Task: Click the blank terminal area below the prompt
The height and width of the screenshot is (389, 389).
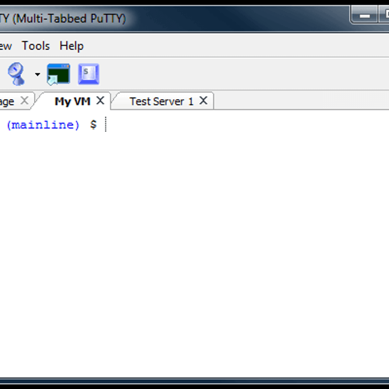Action: coord(194,243)
